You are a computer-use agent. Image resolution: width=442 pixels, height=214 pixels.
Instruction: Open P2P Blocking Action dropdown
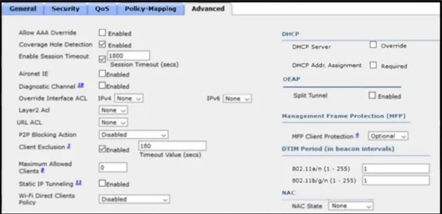click(x=134, y=134)
